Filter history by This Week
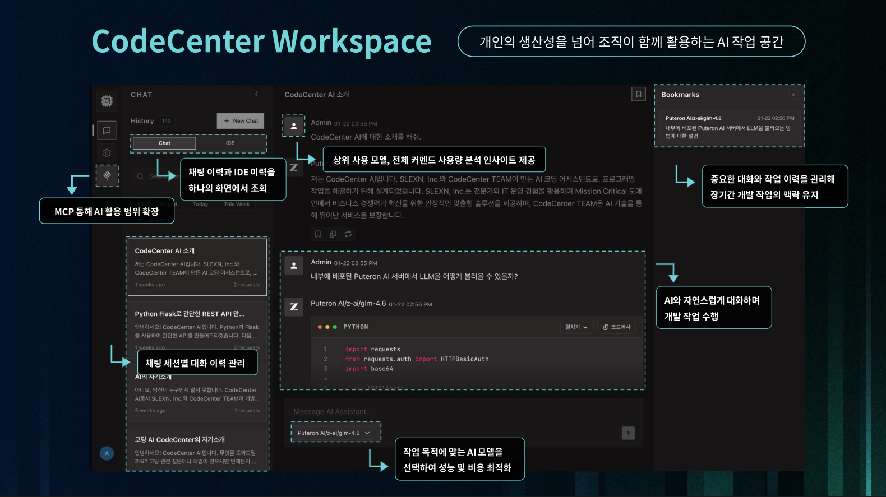Viewport: 886px width, 497px height. click(237, 205)
